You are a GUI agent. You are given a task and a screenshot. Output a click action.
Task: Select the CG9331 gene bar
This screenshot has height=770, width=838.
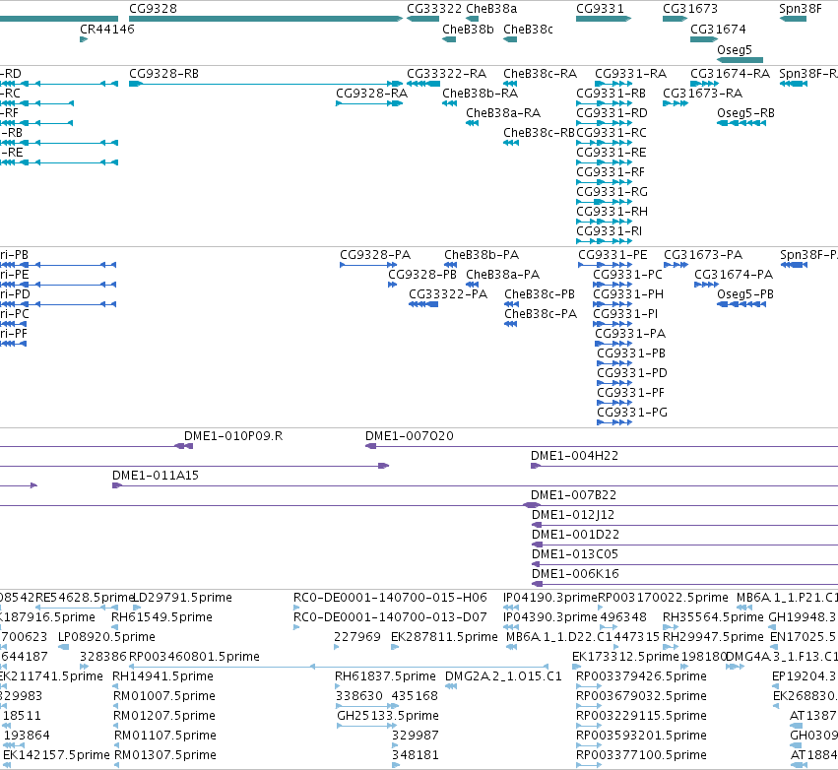pos(604,19)
